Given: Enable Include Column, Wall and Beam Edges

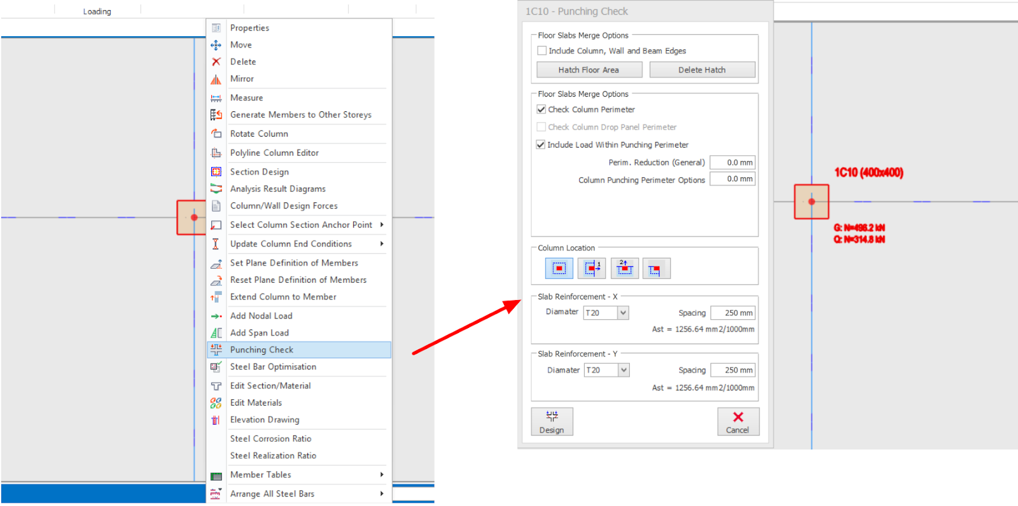Looking at the screenshot, I should click(542, 51).
